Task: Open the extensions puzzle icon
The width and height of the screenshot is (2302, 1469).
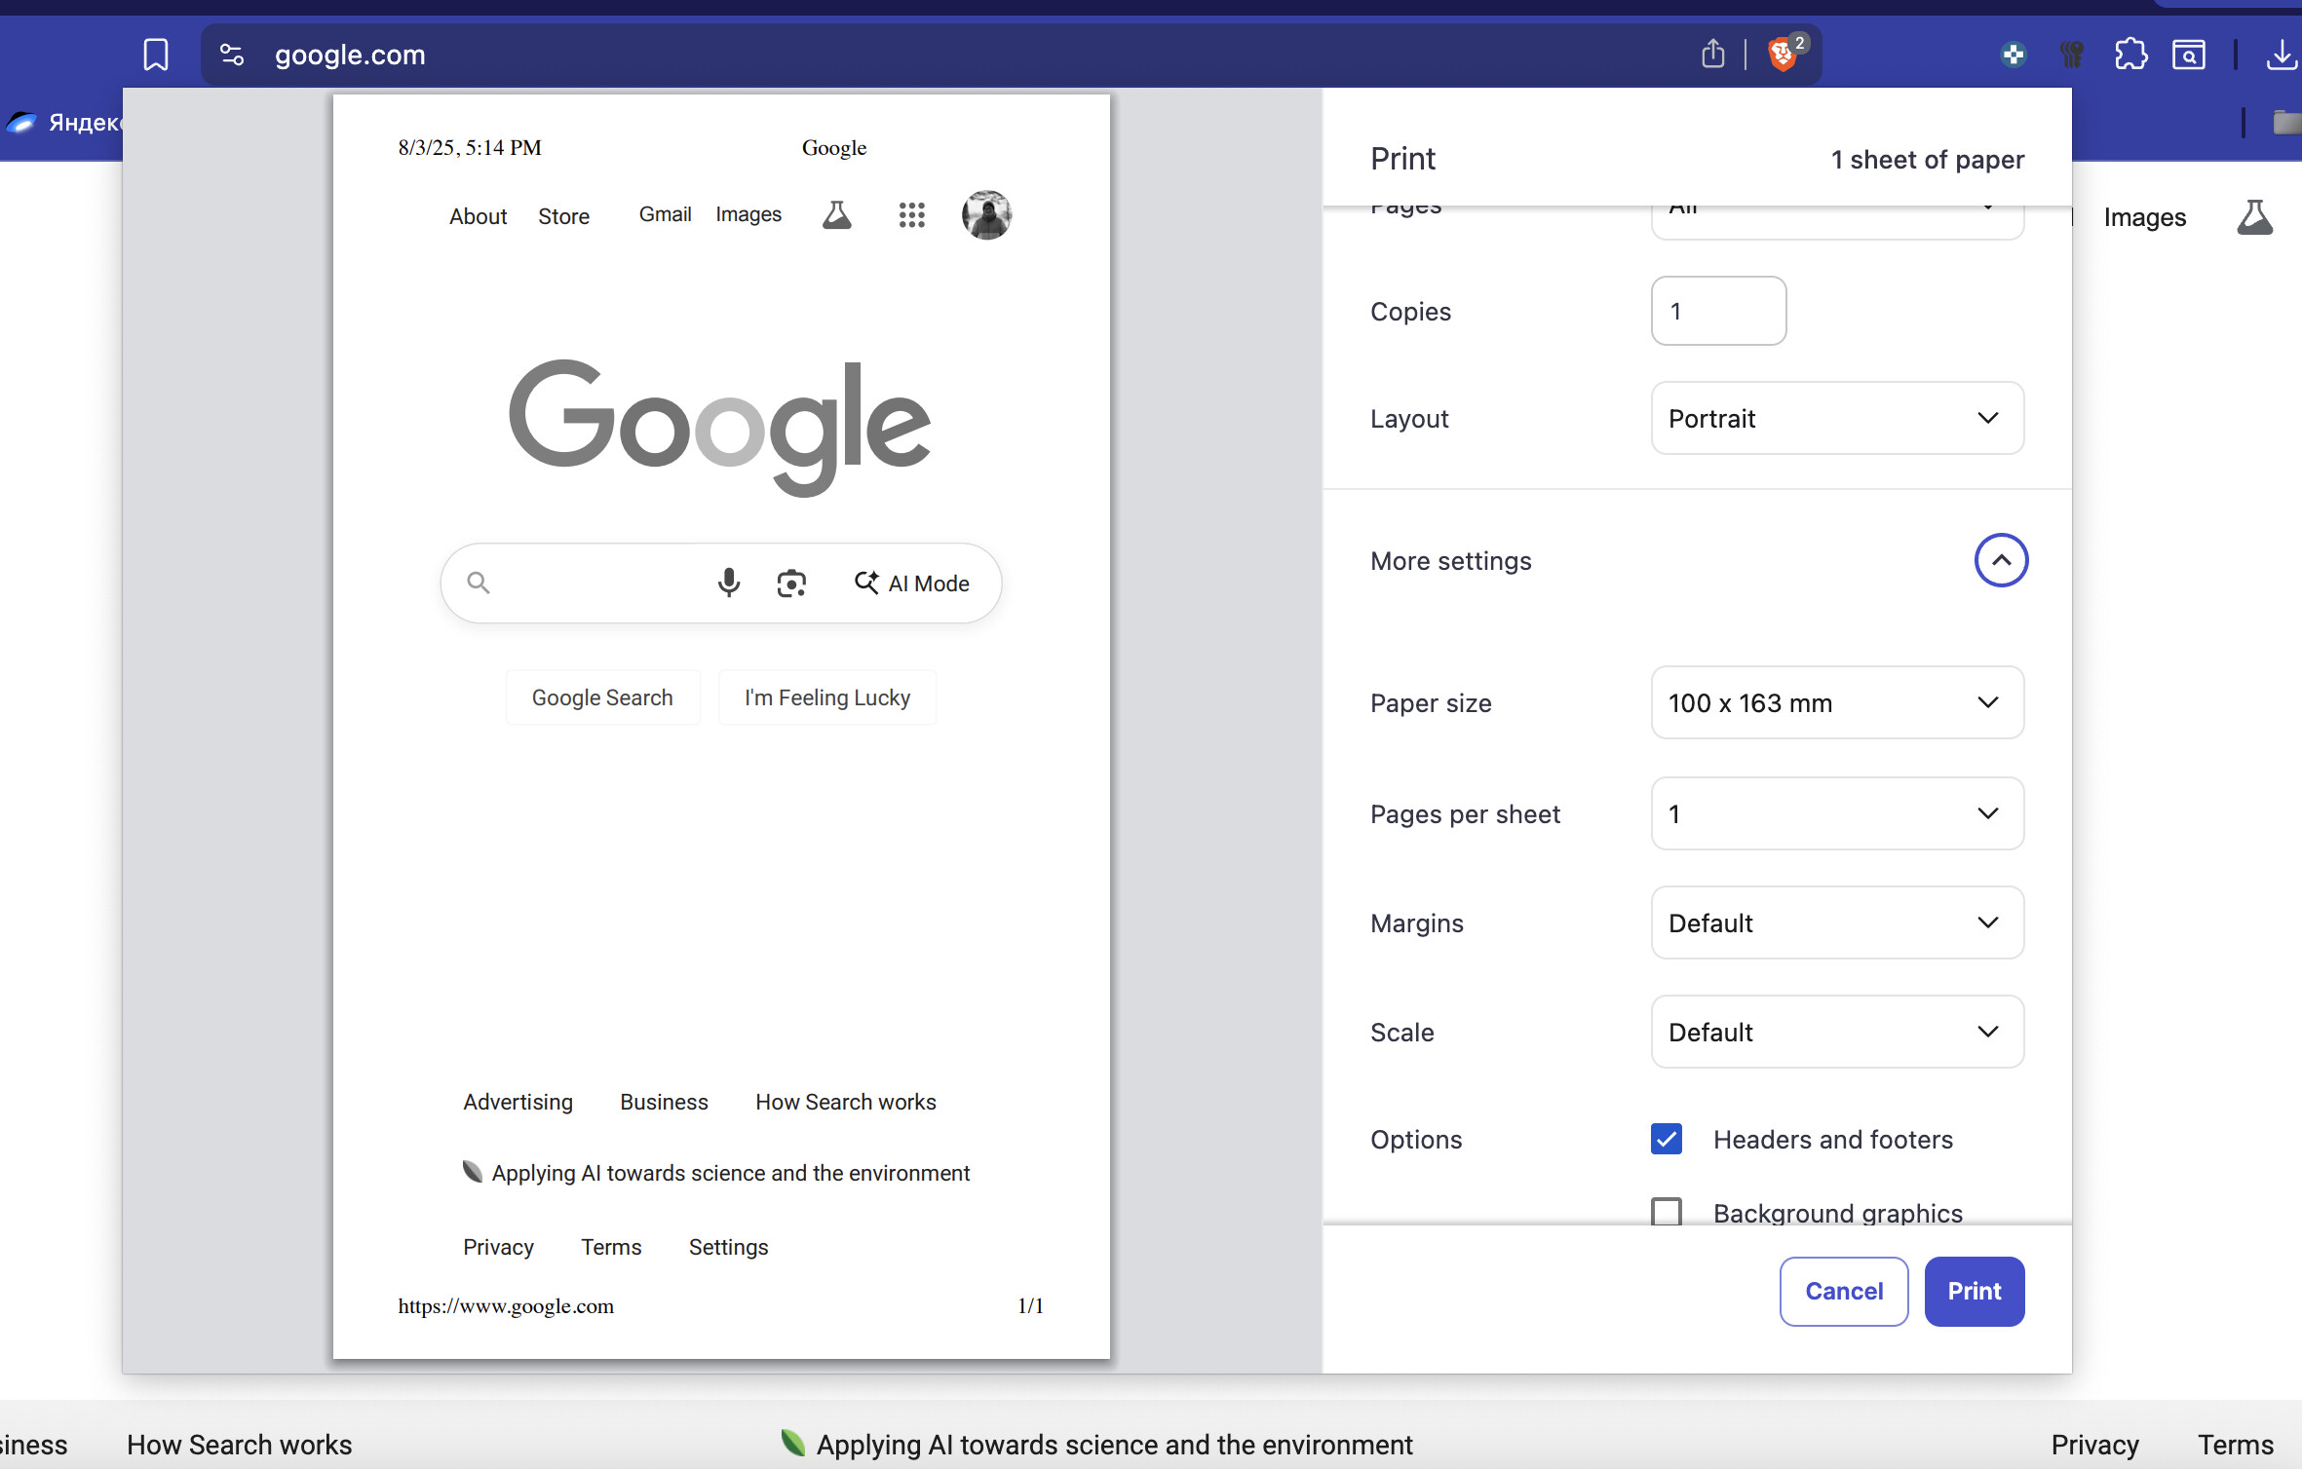Action: 2130,55
